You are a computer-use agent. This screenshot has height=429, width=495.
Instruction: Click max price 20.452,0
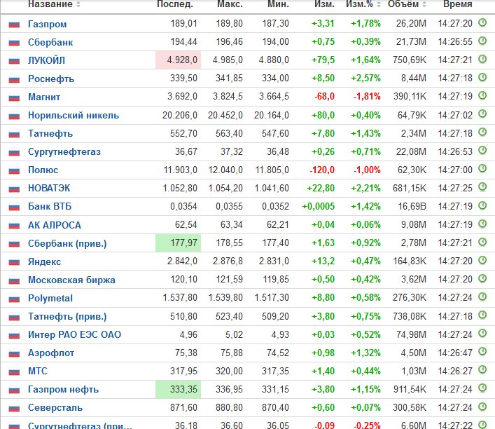[x=225, y=116]
